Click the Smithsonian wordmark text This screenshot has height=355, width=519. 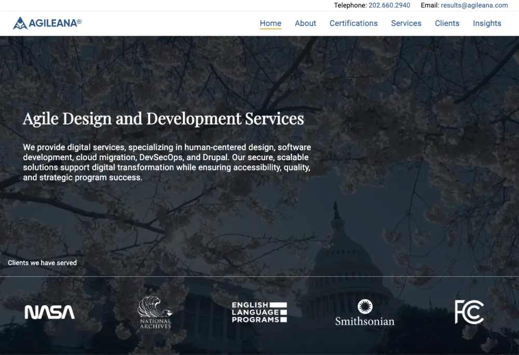click(x=365, y=321)
